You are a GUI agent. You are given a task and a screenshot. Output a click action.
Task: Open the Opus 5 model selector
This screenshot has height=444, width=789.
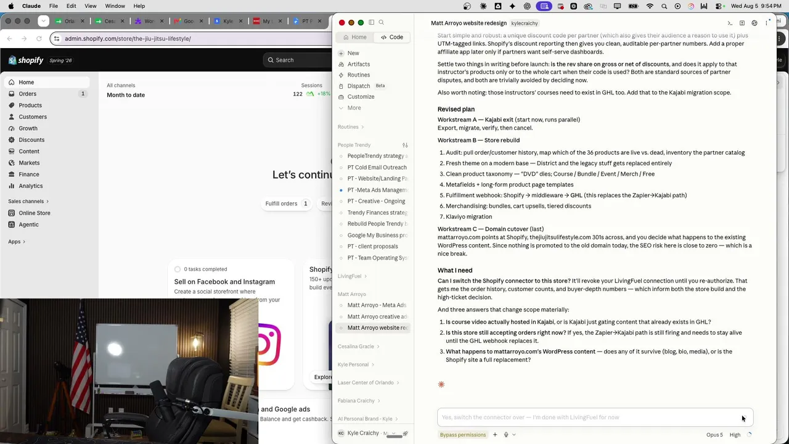coord(714,435)
